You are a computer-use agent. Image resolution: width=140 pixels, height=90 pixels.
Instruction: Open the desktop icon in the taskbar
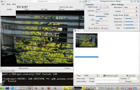7,88
